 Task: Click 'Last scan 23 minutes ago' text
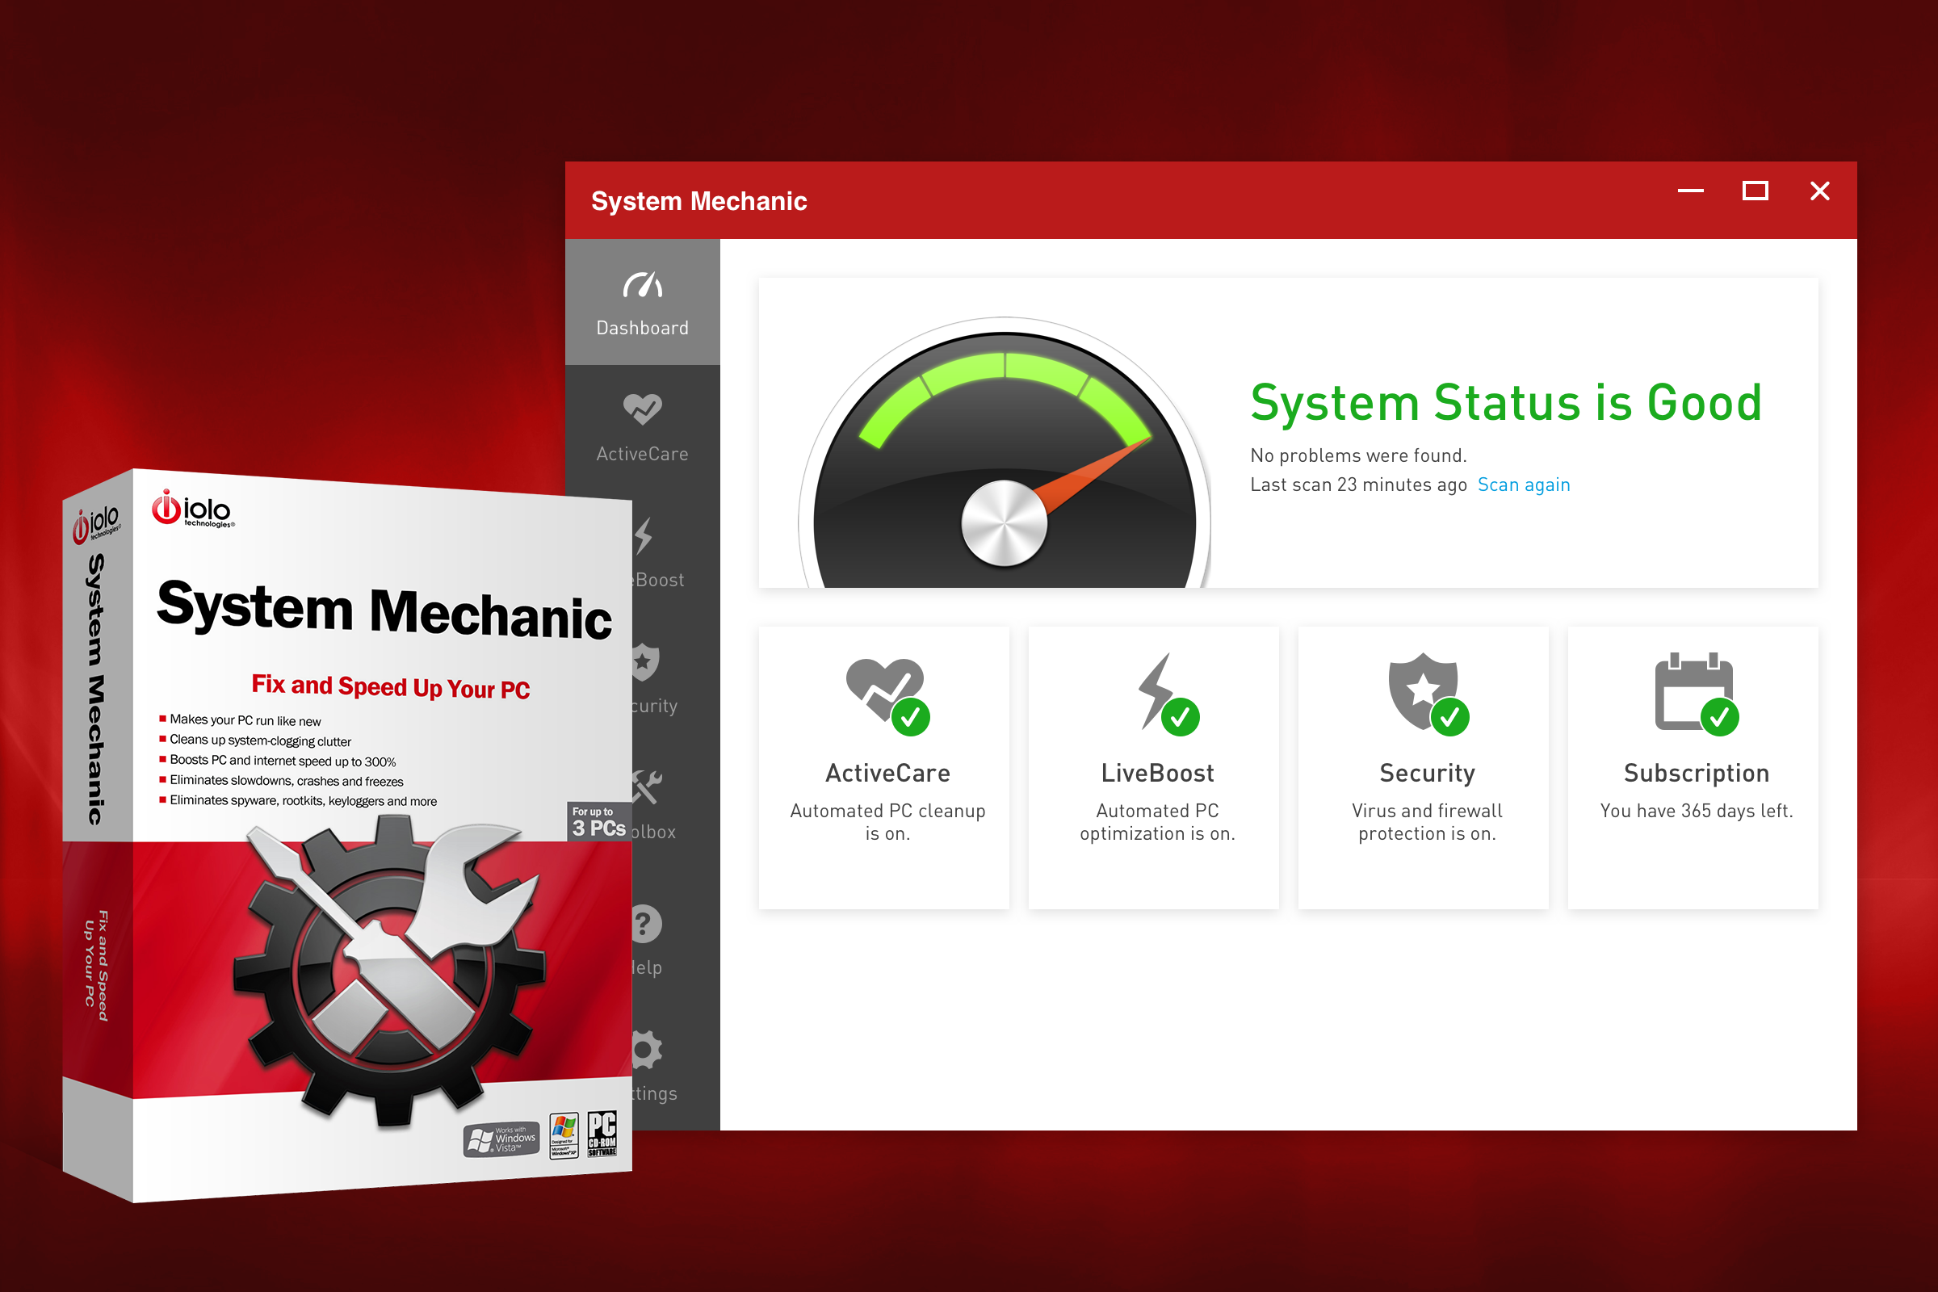pos(1358,484)
